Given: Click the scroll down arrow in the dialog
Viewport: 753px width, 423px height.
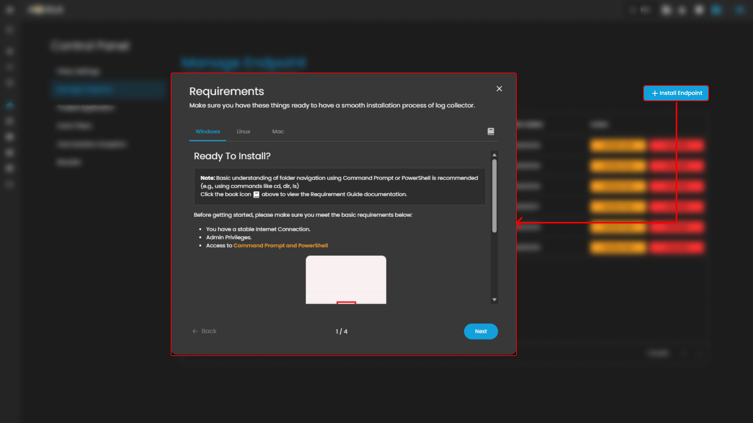Looking at the screenshot, I should 494,300.
